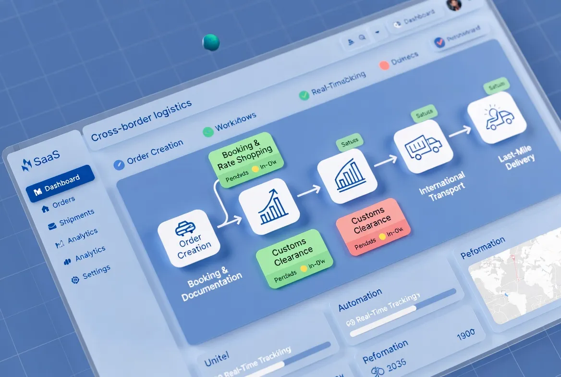The height and width of the screenshot is (377, 561).
Task: Toggle the blue checkmark badge near the top right
Action: pyautogui.click(x=440, y=41)
